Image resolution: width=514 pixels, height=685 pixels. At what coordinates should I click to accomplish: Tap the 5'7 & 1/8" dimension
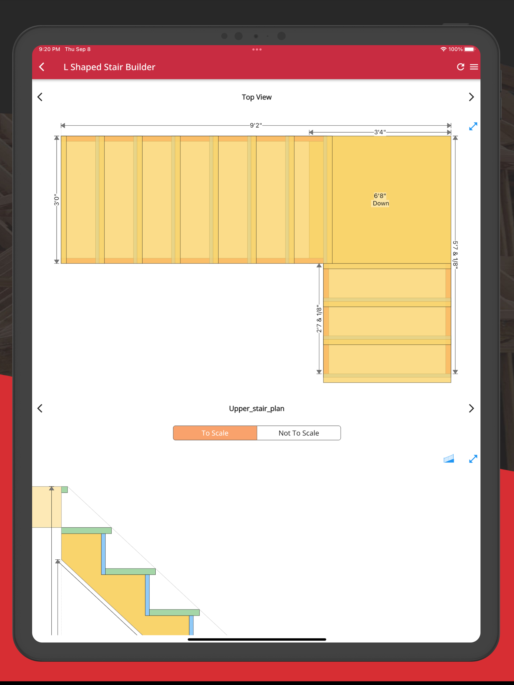pyautogui.click(x=455, y=254)
